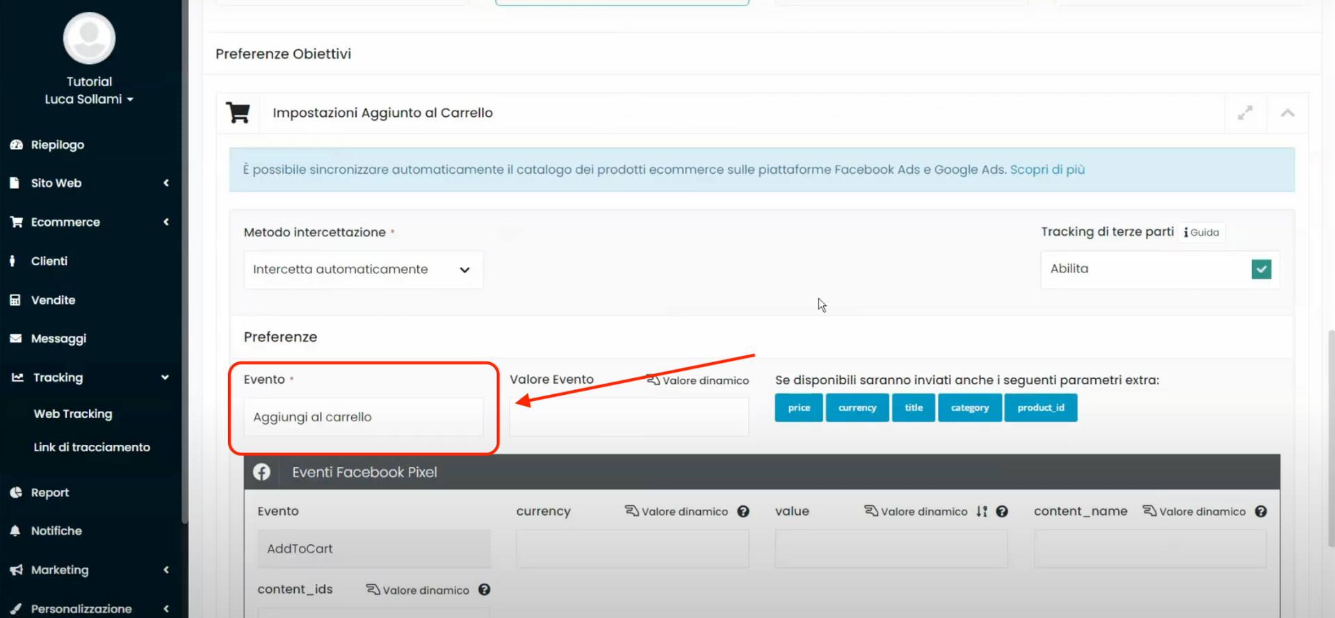
Task: Open Sito Web sidebar menu
Action: 56,183
